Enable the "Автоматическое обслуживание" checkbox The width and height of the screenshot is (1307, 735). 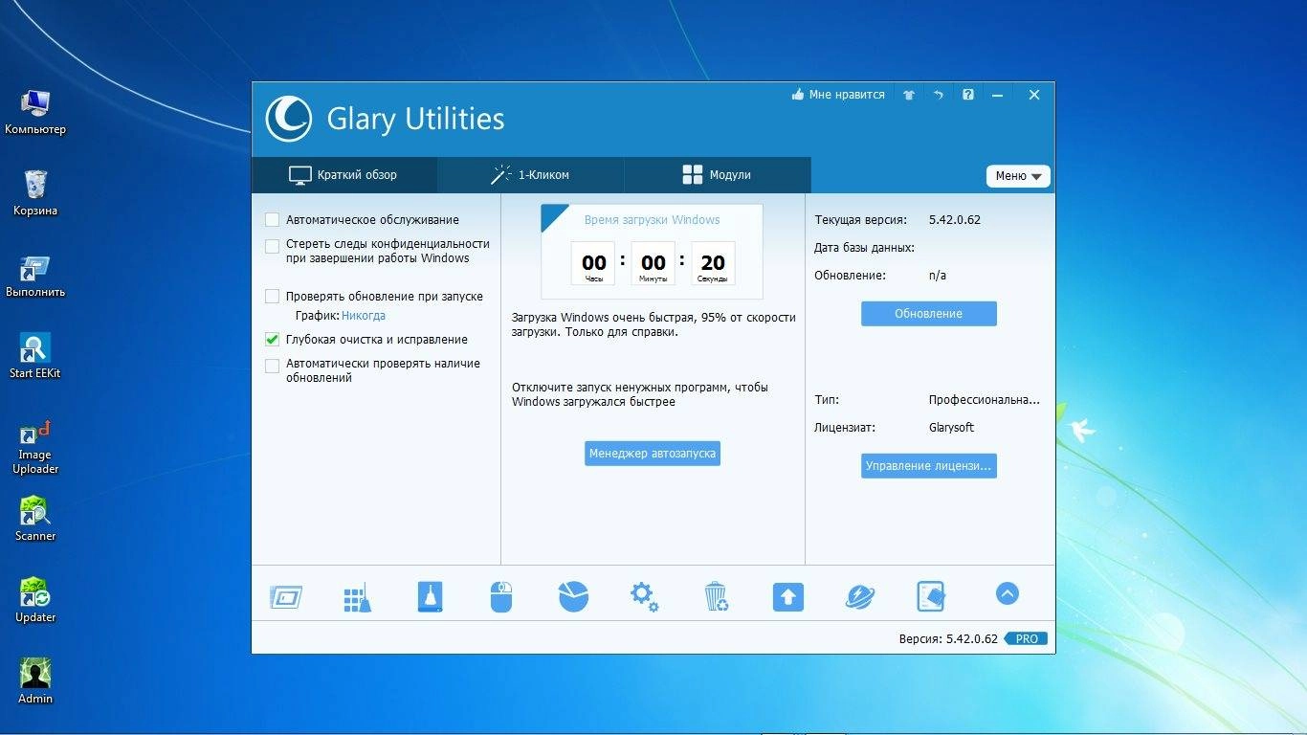pyautogui.click(x=273, y=220)
